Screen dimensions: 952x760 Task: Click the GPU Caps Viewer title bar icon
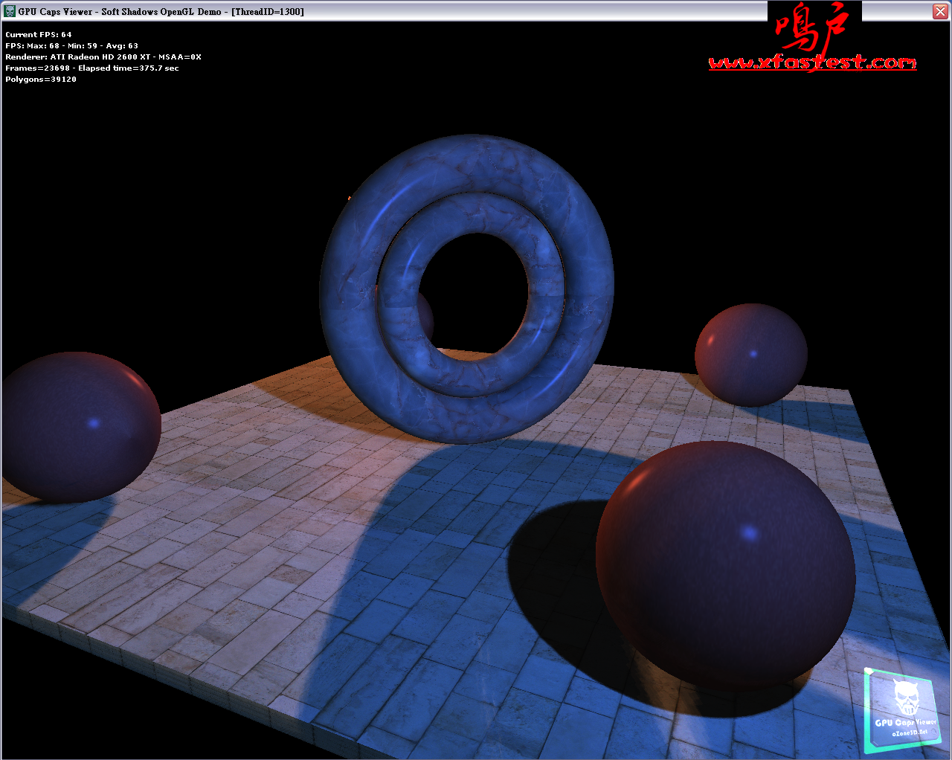(x=10, y=11)
